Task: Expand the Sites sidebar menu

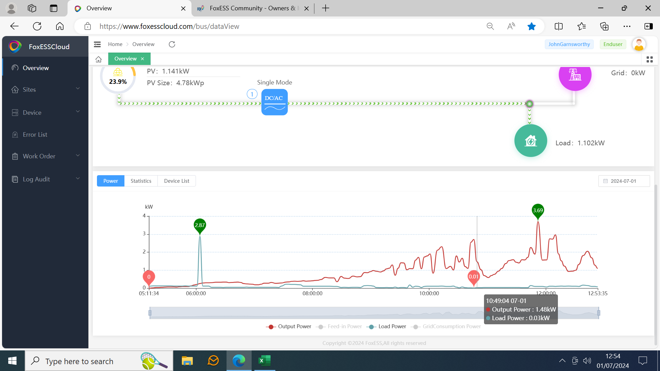Action: coord(45,90)
